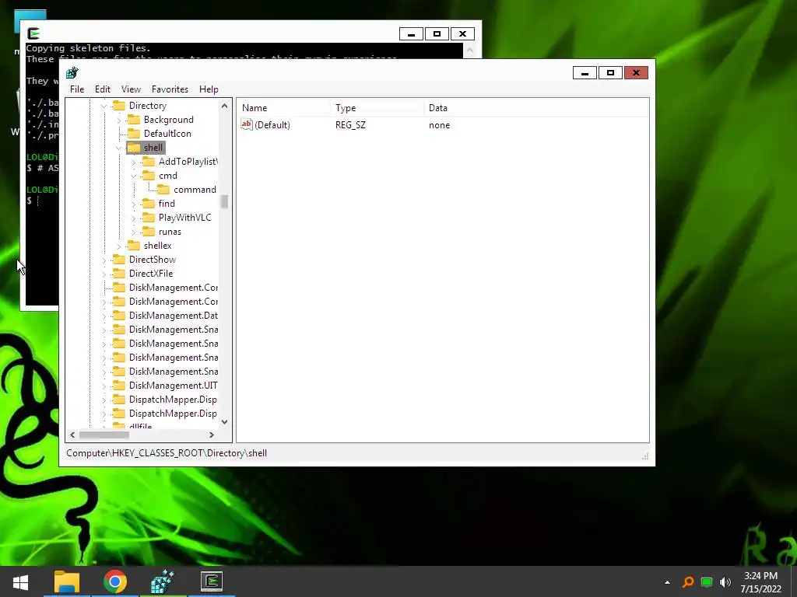
Task: Click the (Default) string value icon
Action: pyautogui.click(x=247, y=124)
